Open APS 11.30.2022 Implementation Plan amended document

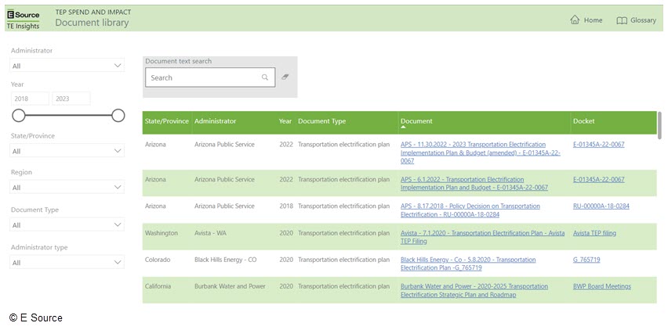tap(480, 152)
